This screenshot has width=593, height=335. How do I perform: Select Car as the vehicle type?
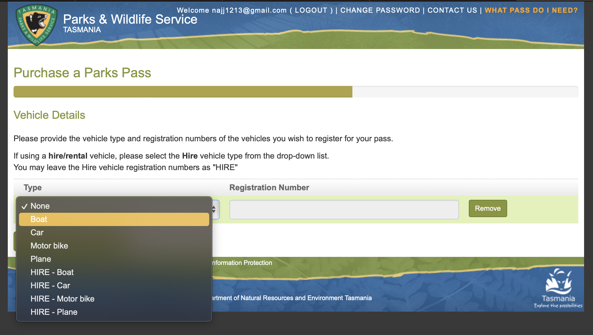[x=37, y=232]
